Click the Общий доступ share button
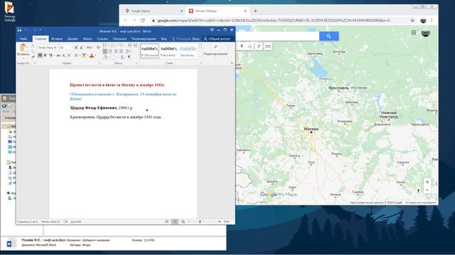Image resolution: width=455 pixels, height=255 pixels. tap(217, 39)
